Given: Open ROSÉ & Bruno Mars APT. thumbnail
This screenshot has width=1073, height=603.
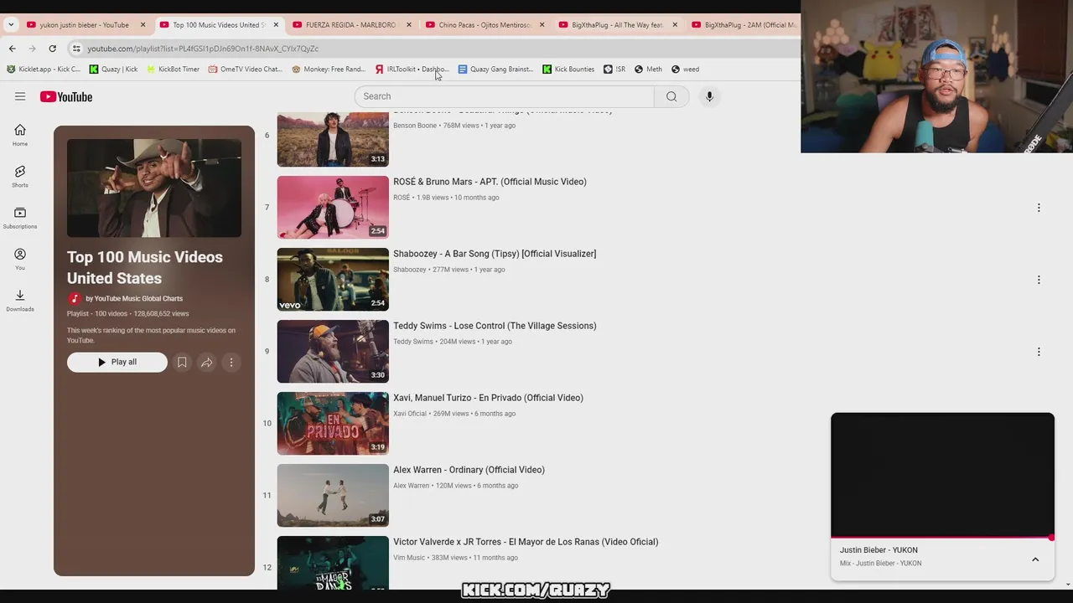Looking at the screenshot, I should point(333,208).
